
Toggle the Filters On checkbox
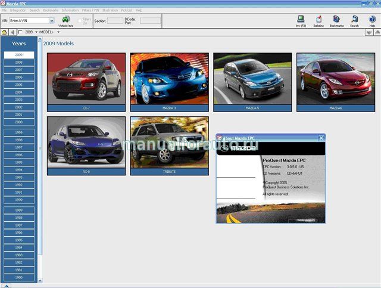coord(80,21)
